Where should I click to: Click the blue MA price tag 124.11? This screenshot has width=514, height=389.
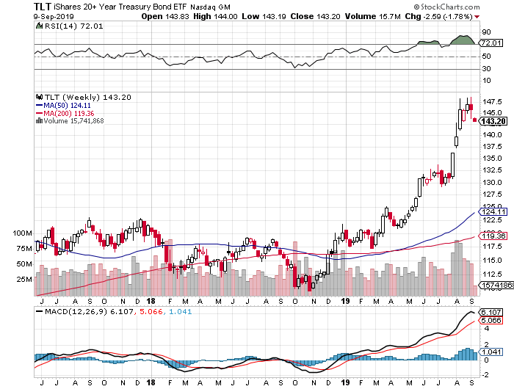tap(493, 211)
